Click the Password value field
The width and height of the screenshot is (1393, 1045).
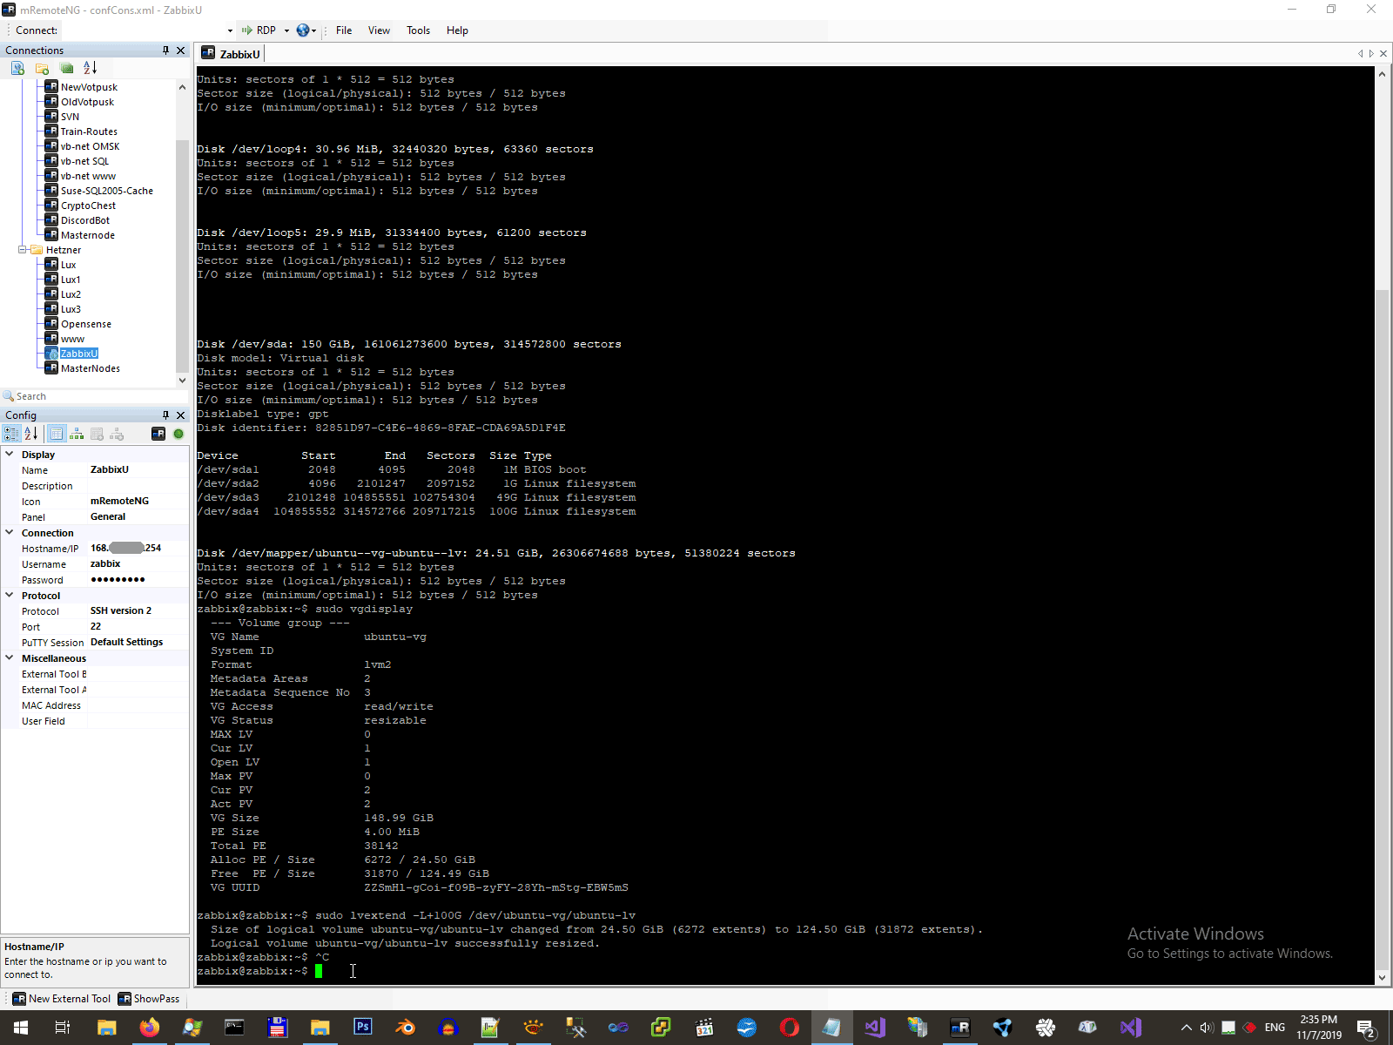[x=138, y=579]
